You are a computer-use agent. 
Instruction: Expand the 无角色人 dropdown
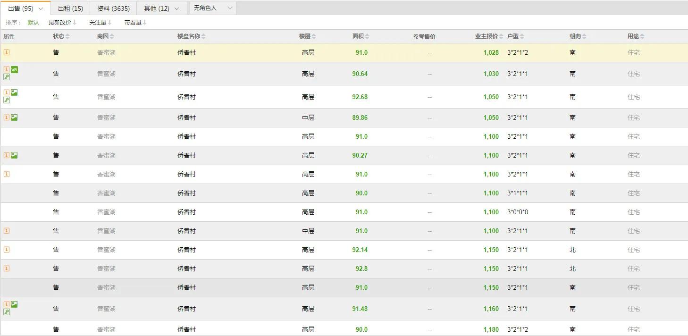[x=229, y=8]
